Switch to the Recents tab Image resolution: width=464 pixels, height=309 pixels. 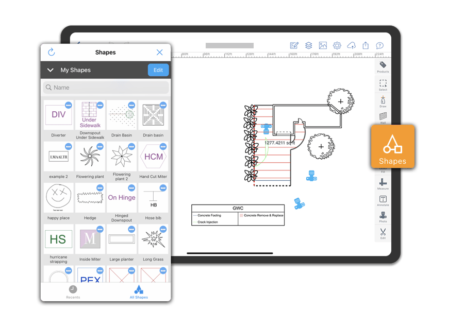(x=73, y=291)
